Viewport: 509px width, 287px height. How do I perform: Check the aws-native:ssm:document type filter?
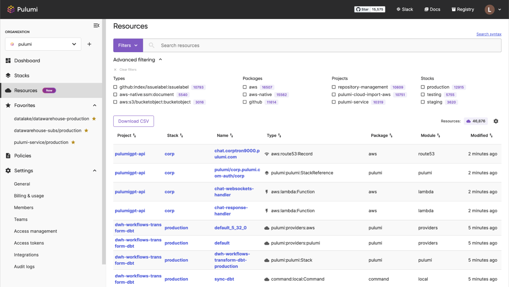point(115,94)
